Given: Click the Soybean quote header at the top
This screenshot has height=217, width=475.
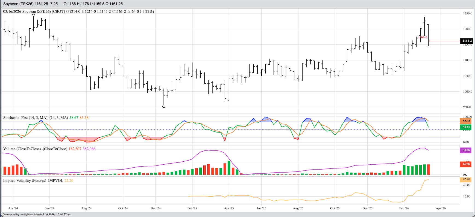Looking at the screenshot, I should coord(63,4).
